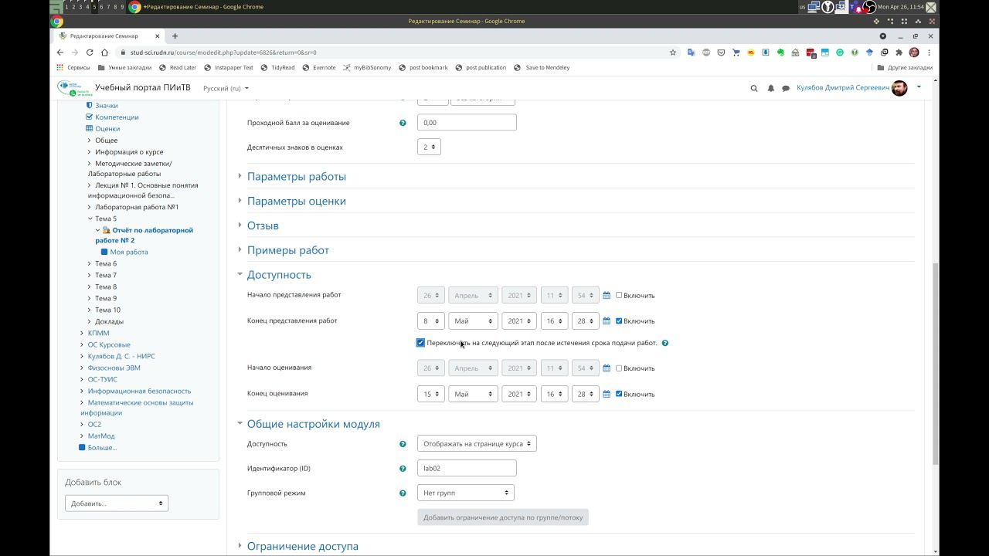Click Больше... link in sidebar

pyautogui.click(x=102, y=448)
